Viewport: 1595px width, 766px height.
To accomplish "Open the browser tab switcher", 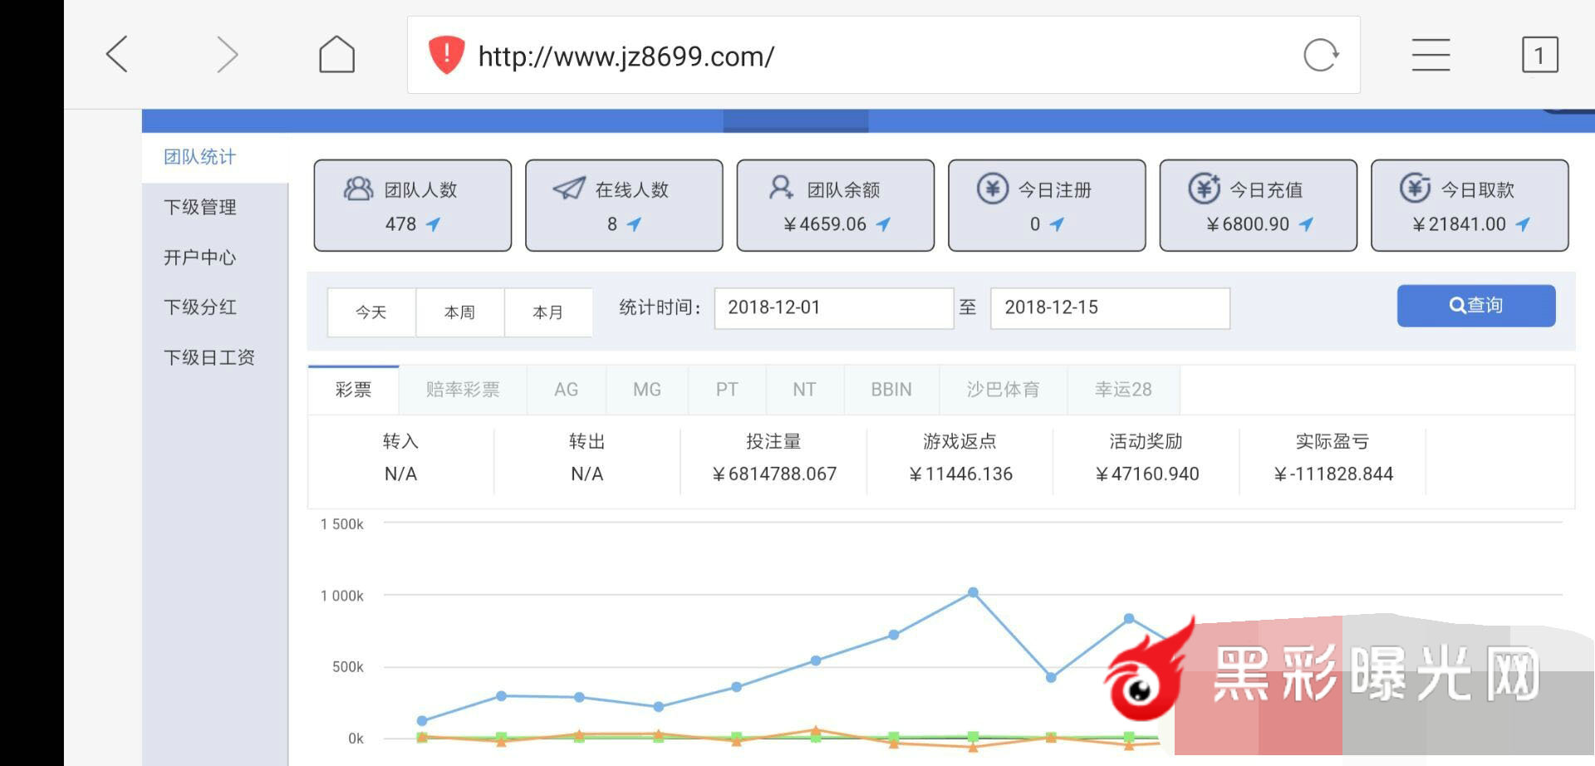I will tap(1539, 56).
